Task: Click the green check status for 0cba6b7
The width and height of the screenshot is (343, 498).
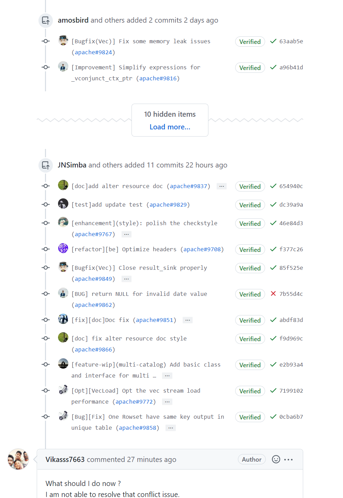Action: [x=273, y=417]
